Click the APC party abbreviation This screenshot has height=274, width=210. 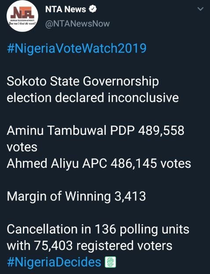click(x=94, y=163)
